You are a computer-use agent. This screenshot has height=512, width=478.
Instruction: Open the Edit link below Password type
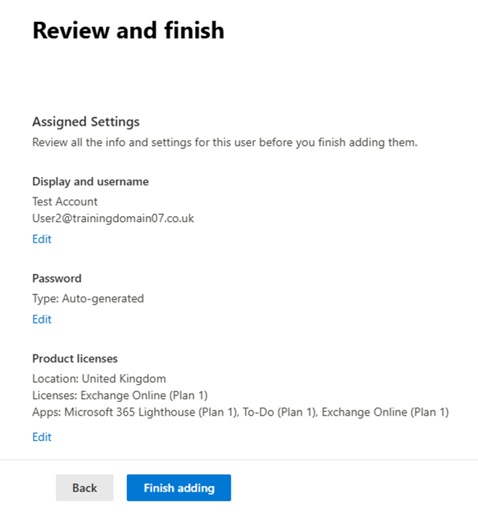[42, 319]
